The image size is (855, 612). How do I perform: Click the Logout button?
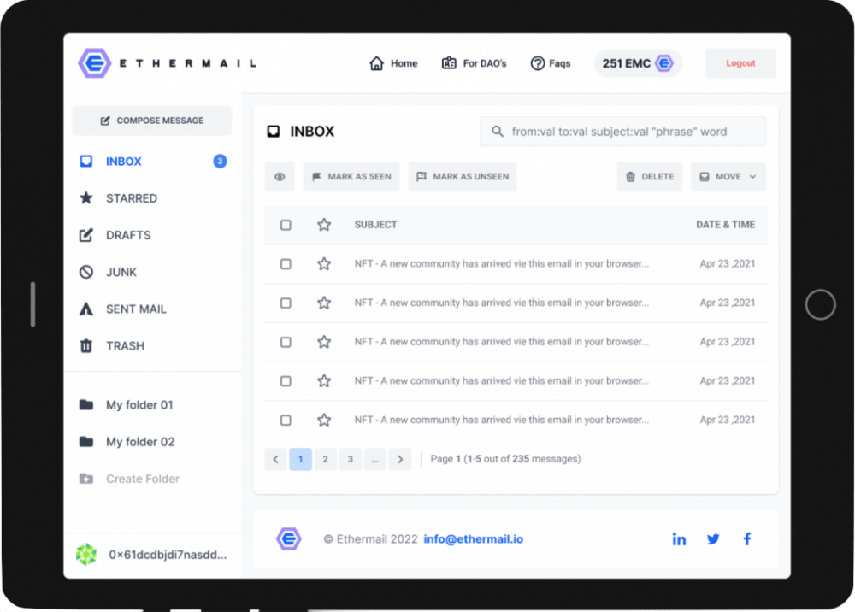740,63
